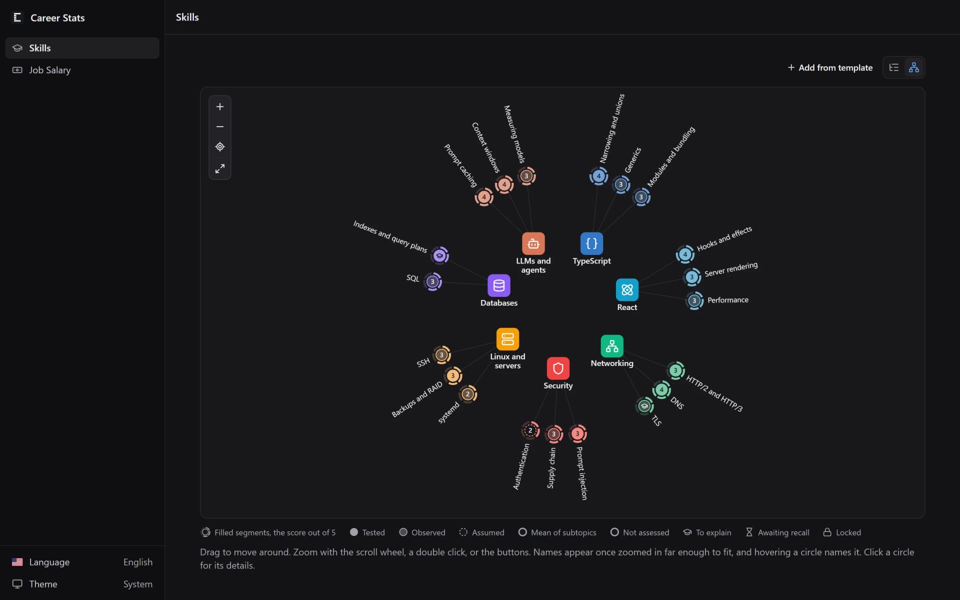
Task: Select the SSH circle
Action: click(441, 355)
